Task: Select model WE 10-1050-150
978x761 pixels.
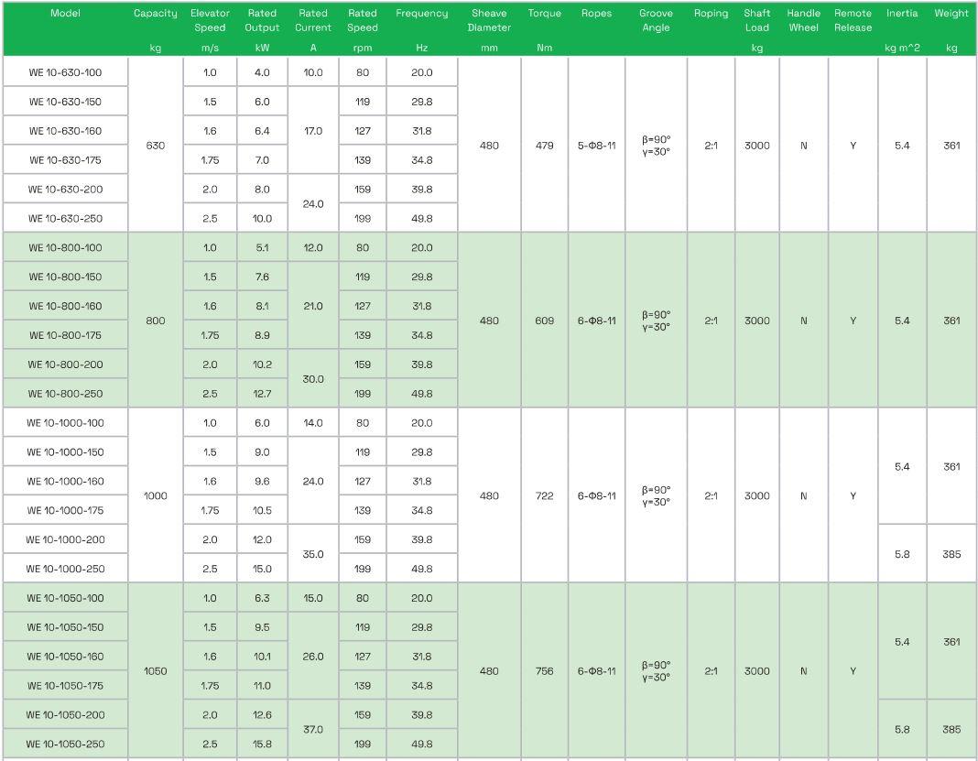Action: click(65, 627)
